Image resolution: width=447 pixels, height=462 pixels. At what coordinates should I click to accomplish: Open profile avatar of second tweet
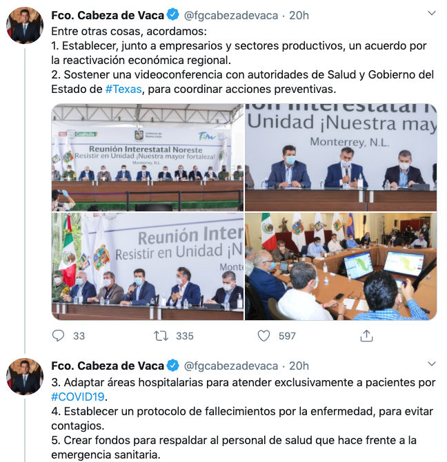(x=25, y=376)
